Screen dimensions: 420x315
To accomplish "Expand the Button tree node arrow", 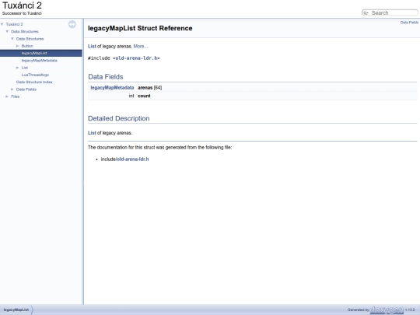I will point(17,46).
